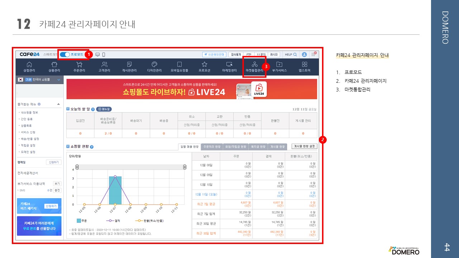
Task: Open 상품관리 shirt icon menu
Action: tap(54, 67)
